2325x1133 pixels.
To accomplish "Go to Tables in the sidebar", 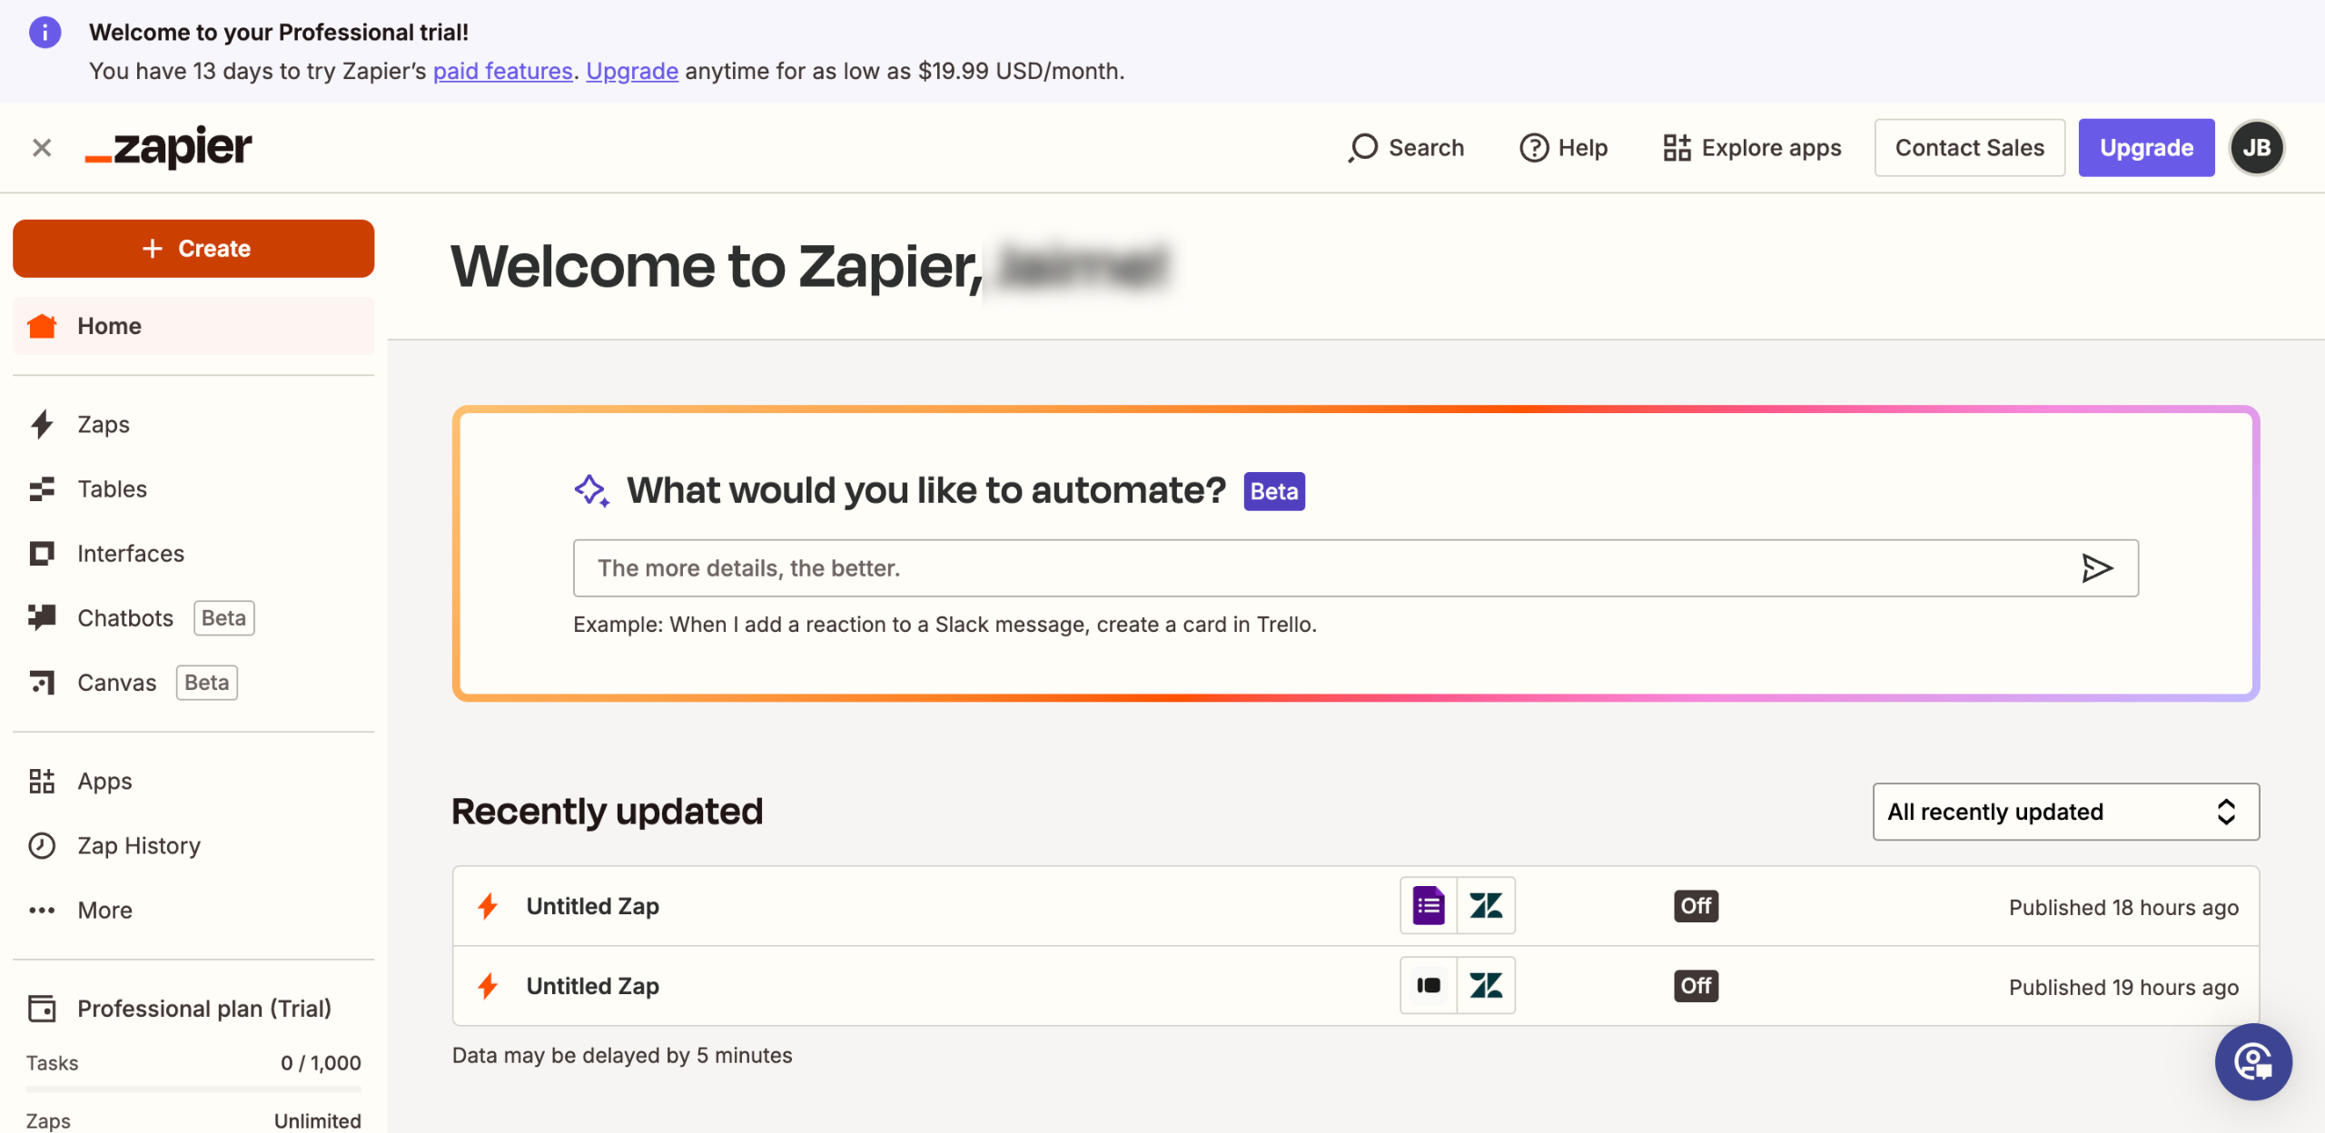I will pyautogui.click(x=112, y=489).
